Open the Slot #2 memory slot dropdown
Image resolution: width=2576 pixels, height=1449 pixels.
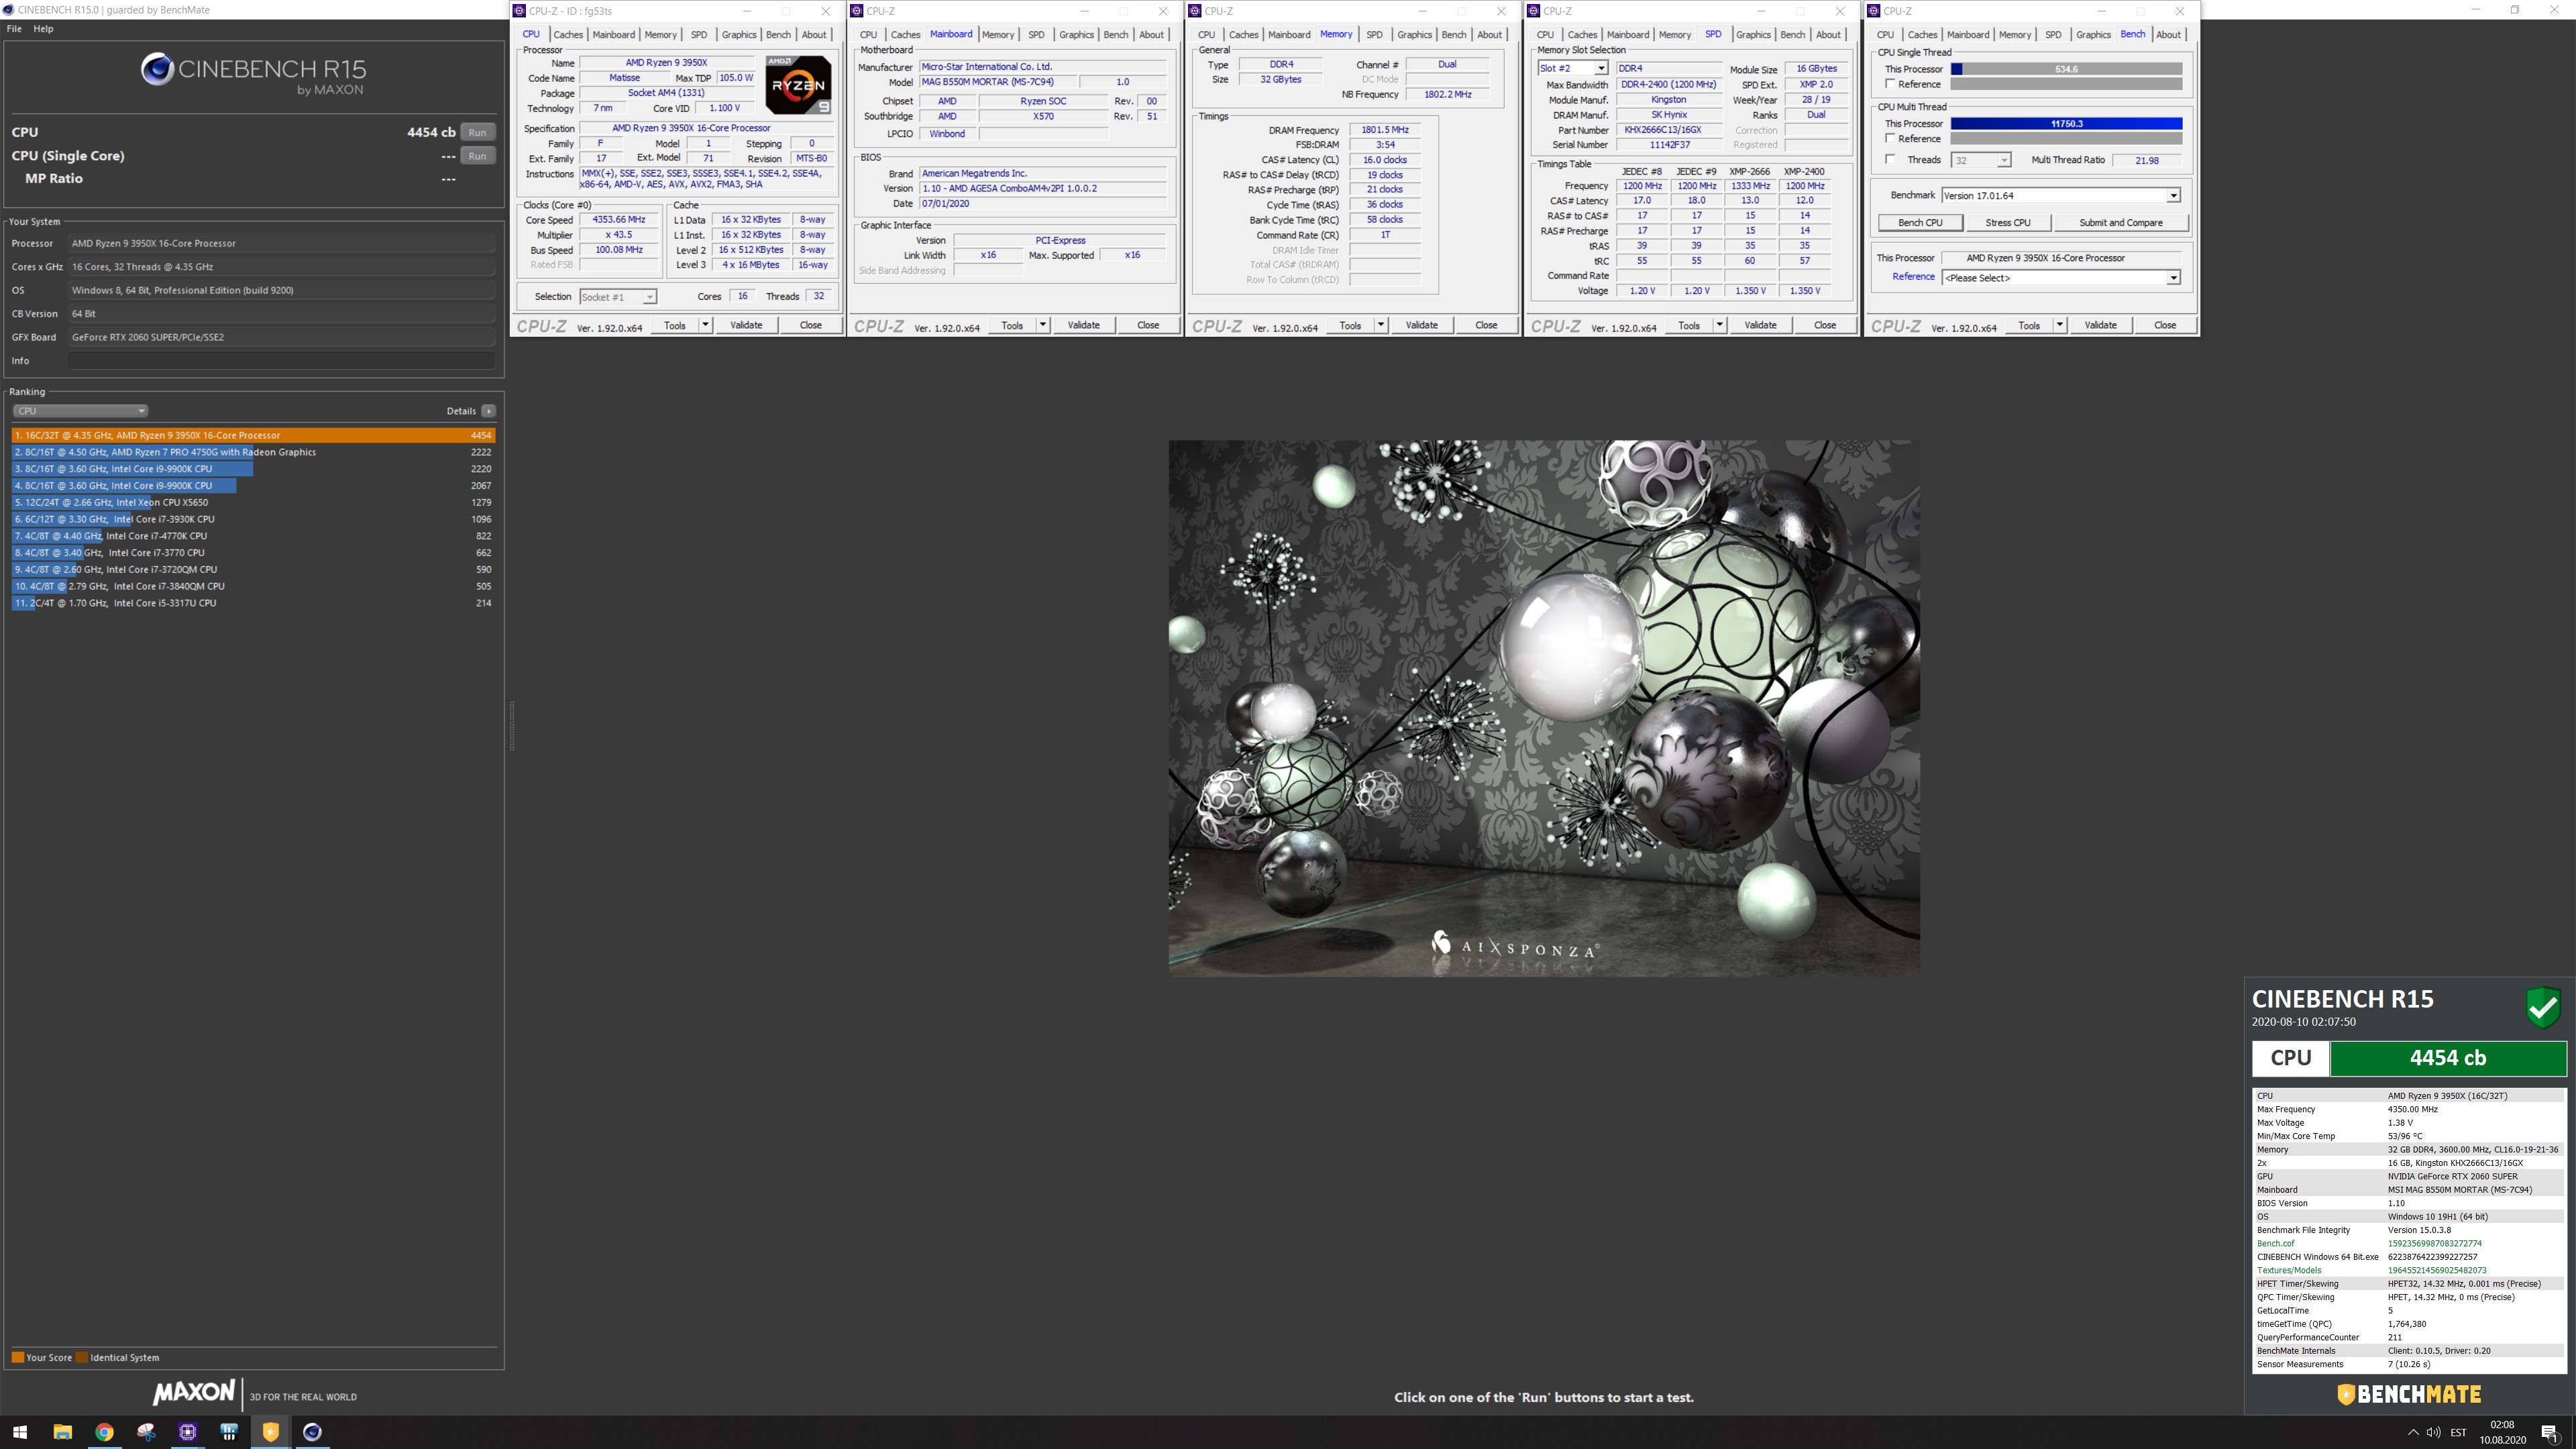(x=1572, y=68)
